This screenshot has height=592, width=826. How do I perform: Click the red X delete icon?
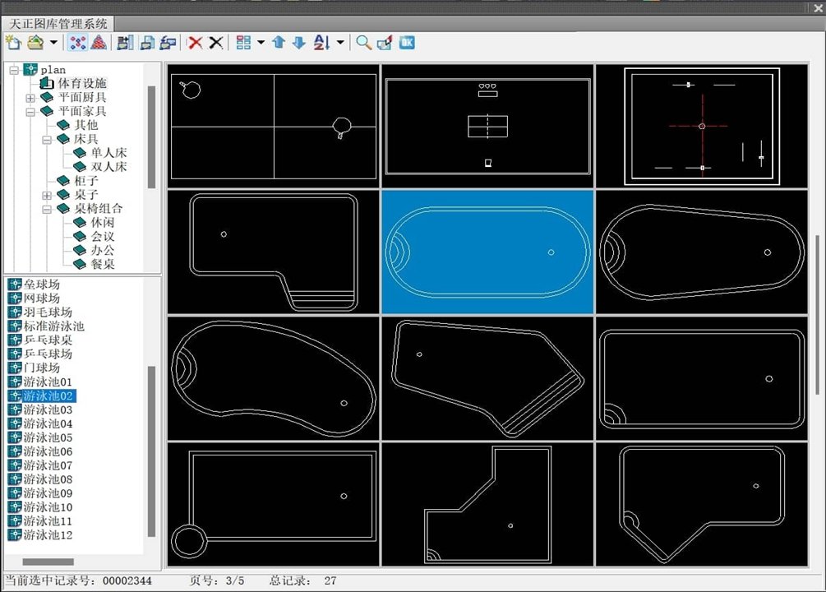tap(196, 43)
